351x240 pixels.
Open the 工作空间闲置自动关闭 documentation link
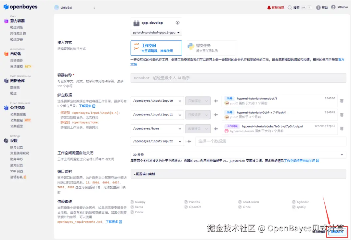(302, 161)
